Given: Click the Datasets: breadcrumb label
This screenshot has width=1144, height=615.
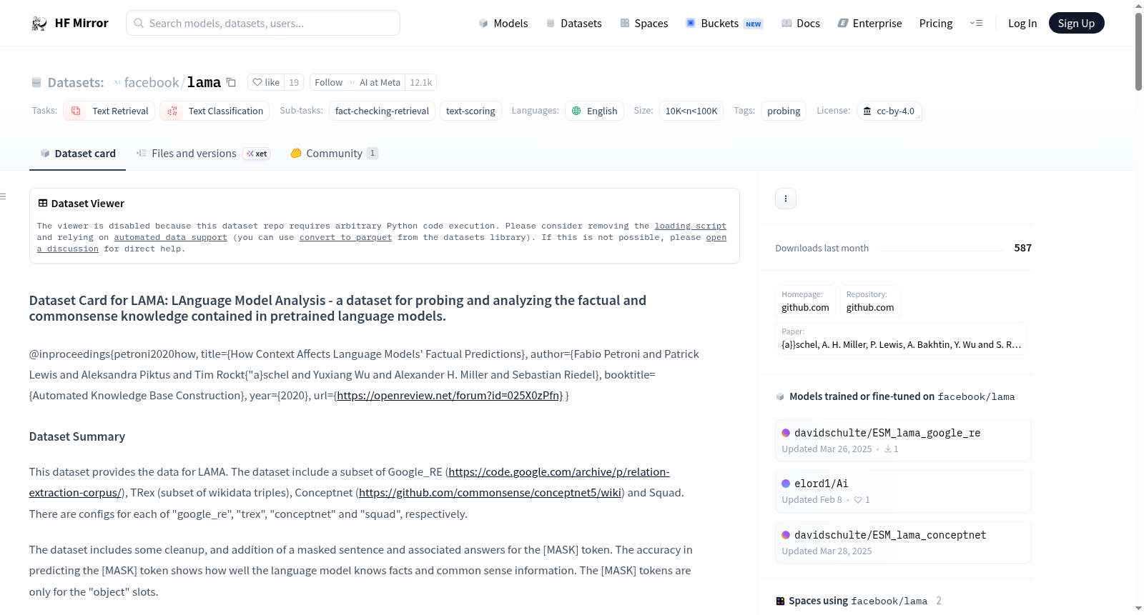Looking at the screenshot, I should click(x=76, y=82).
